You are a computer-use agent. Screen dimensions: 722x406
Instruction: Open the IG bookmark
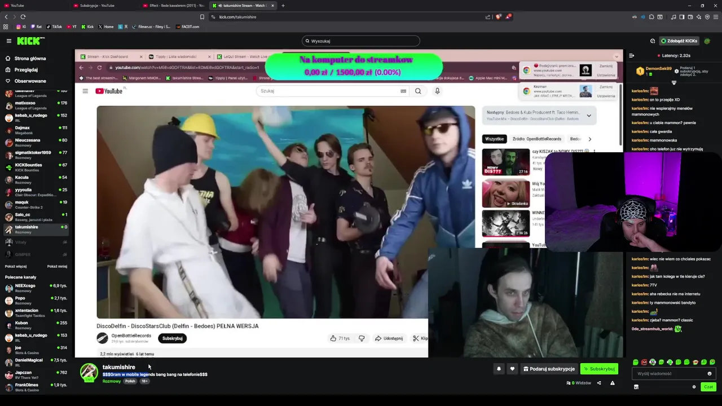21,27
